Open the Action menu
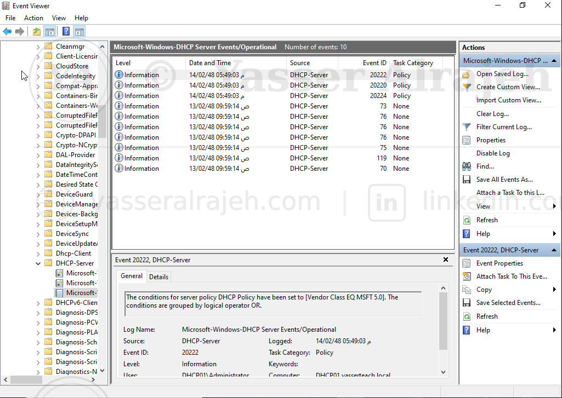 (x=33, y=18)
